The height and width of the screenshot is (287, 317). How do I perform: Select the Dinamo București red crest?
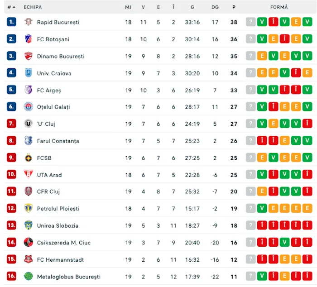[28, 56]
